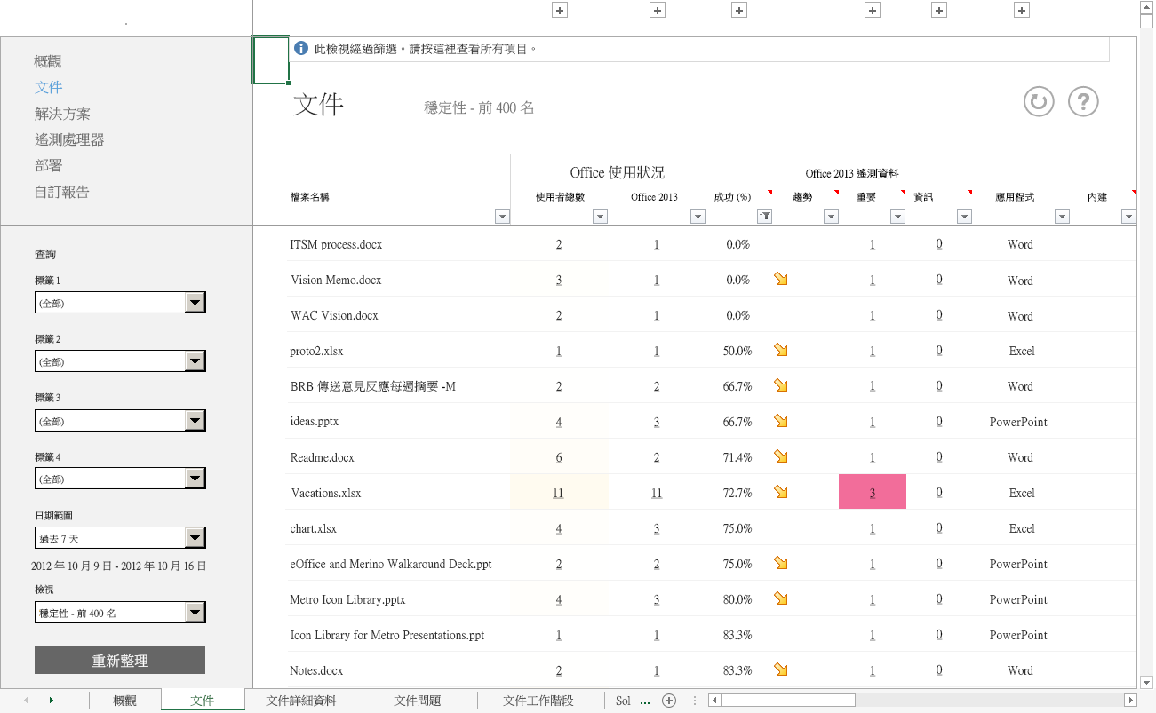Open 資訊 column filter dropdown
1156x713 pixels.
[964, 216]
